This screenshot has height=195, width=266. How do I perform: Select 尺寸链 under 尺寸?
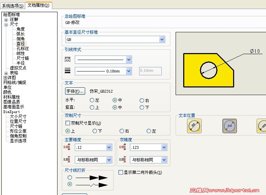pyautogui.click(x=23, y=58)
